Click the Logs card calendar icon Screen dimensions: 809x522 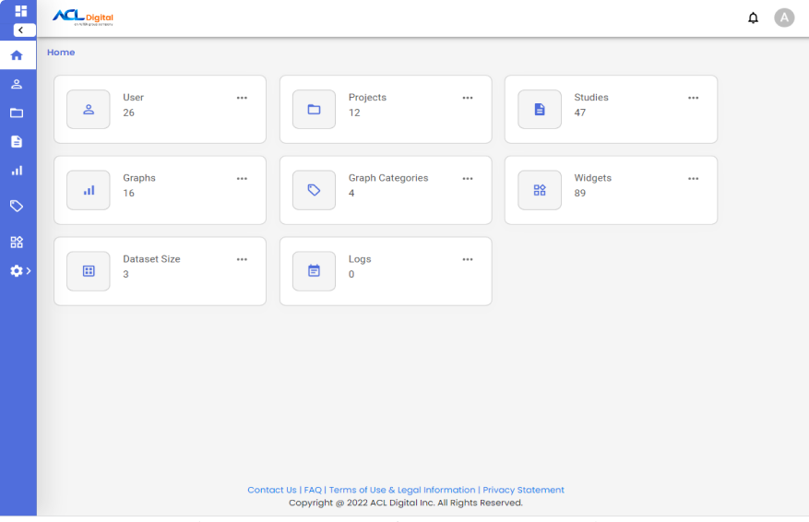pos(314,271)
